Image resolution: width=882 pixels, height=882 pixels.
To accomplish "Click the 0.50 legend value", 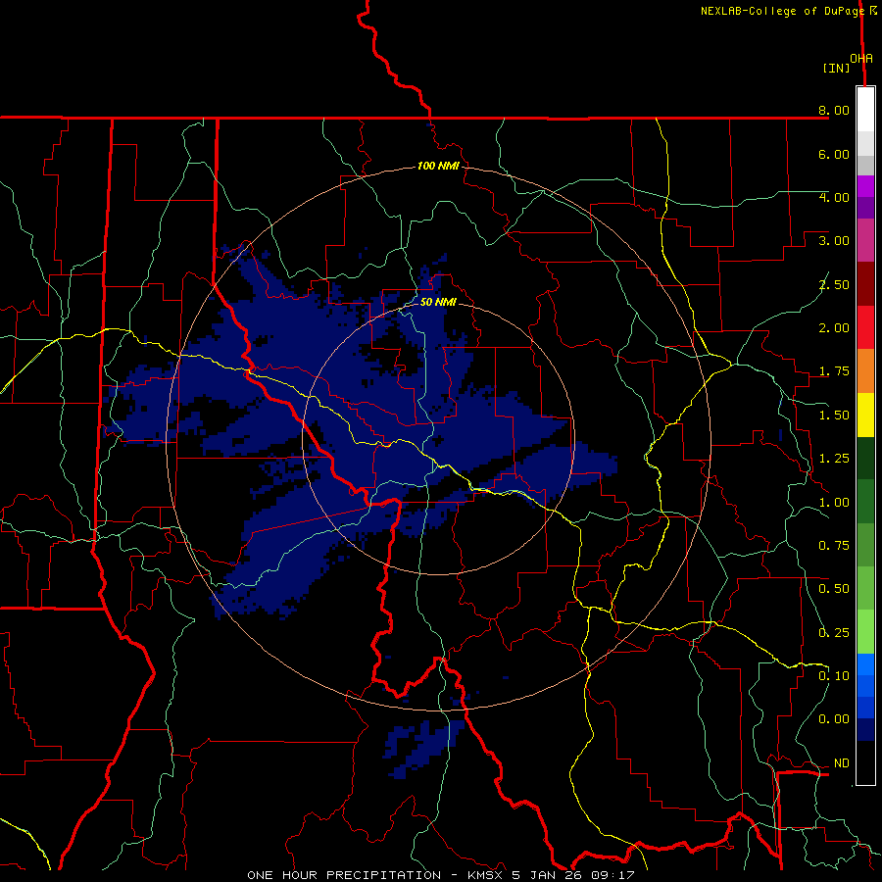I will tap(834, 589).
